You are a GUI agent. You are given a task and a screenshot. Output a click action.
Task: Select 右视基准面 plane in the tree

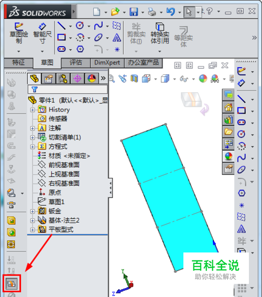coord(64,183)
